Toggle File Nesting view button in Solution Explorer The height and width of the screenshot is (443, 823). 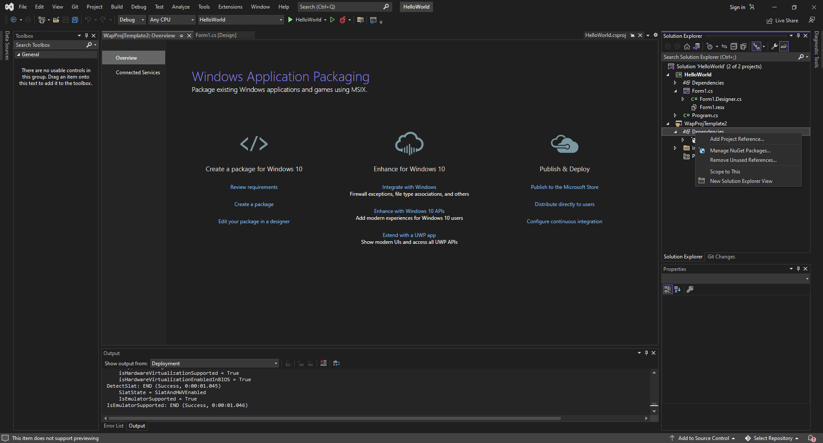[756, 46]
